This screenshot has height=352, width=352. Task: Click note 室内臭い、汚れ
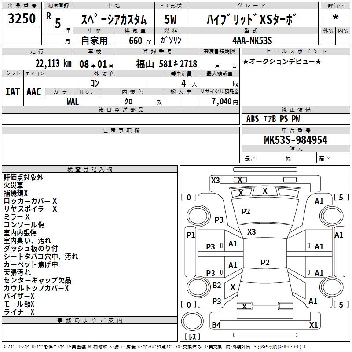pos(27,241)
